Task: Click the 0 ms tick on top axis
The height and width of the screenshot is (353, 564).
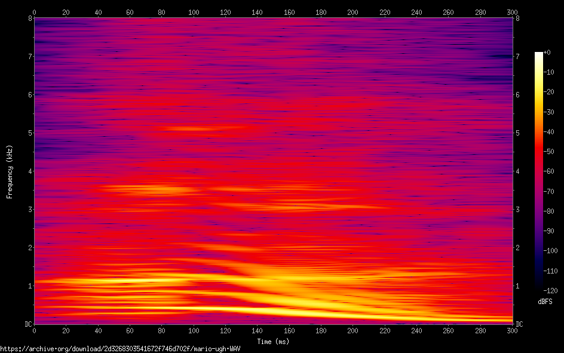Action: (x=35, y=12)
